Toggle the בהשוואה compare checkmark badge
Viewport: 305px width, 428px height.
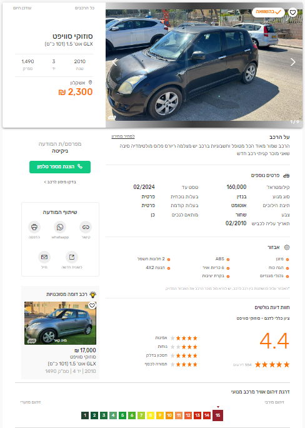pyautogui.click(x=268, y=12)
